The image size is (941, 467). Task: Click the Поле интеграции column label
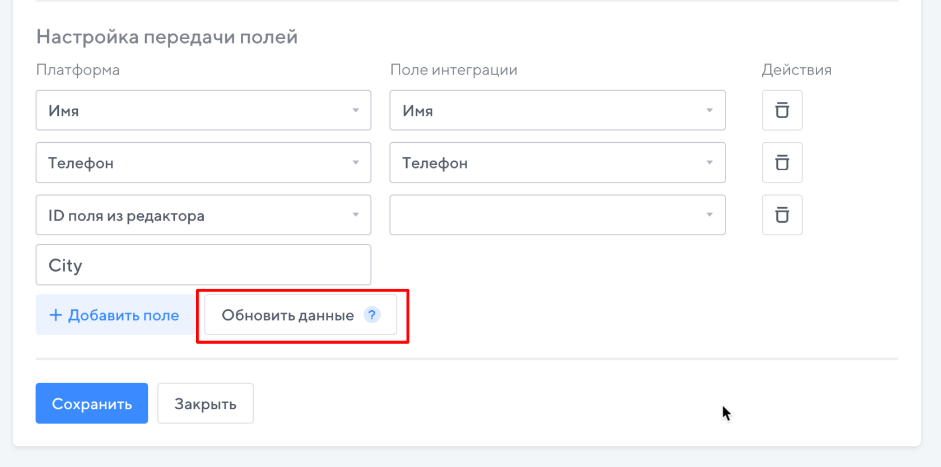click(454, 70)
